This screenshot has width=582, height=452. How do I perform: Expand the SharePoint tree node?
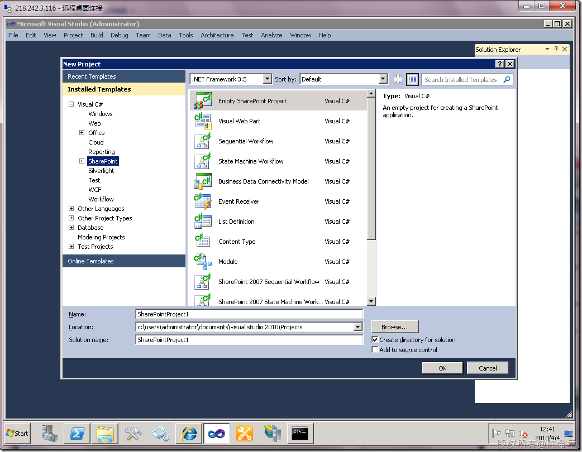point(82,161)
